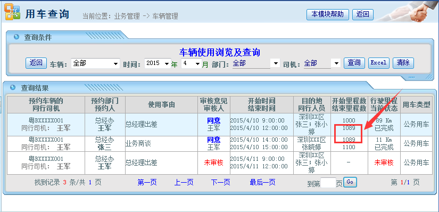Click 返回 button in the top header
This screenshot has height=212, width=439.
pyautogui.click(x=362, y=14)
